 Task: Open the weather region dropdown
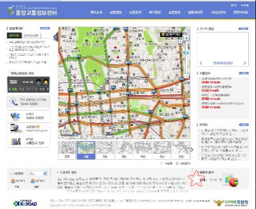(x=38, y=173)
